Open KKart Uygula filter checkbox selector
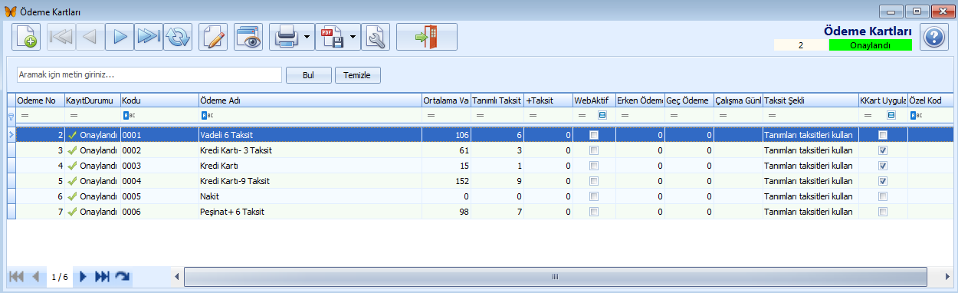This screenshot has height=293, width=958. tap(891, 115)
